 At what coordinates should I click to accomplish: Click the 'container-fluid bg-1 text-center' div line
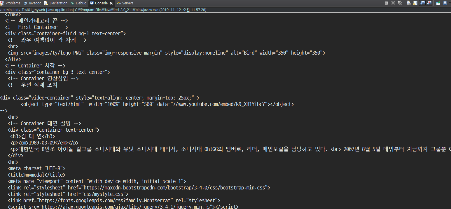pos(65,34)
